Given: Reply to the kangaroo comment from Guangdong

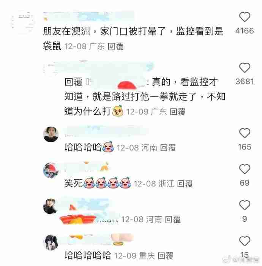Looking at the screenshot, I should [x=115, y=46].
